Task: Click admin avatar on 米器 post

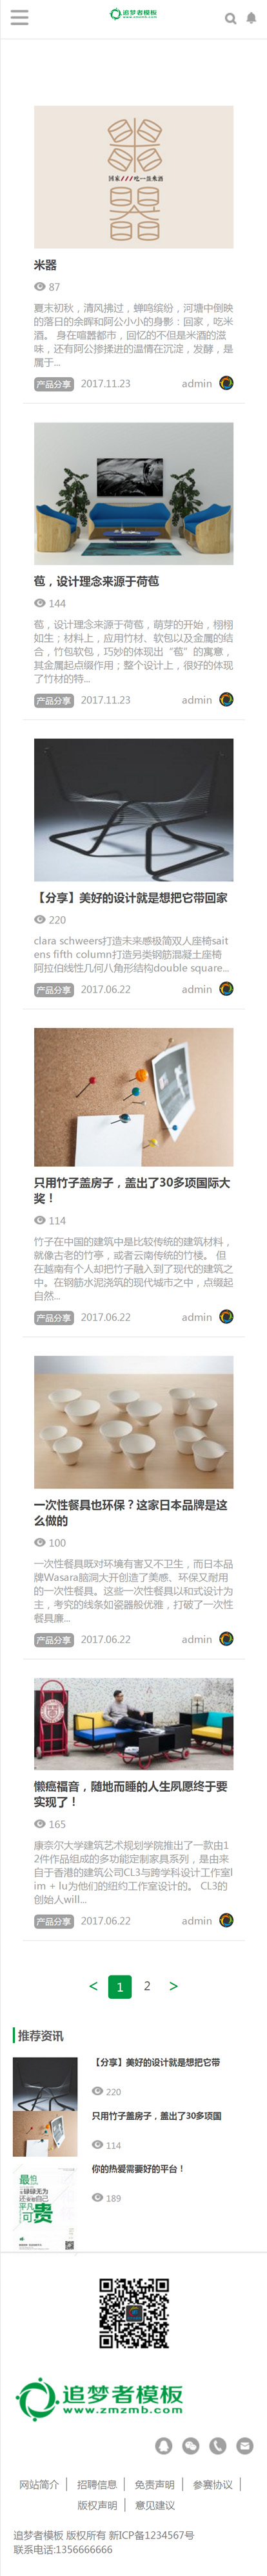Action: tap(226, 383)
